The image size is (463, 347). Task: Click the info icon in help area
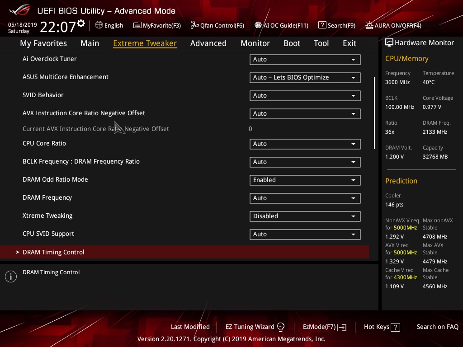(11, 277)
